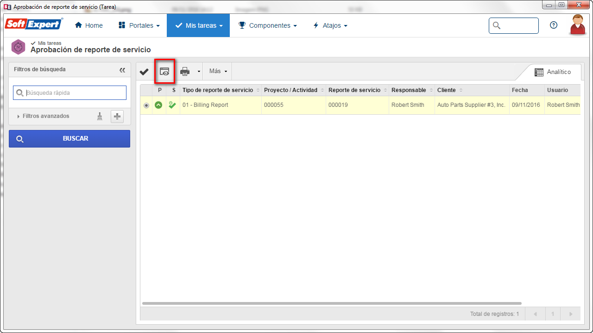Open the view data icon highlighted in red
The height and width of the screenshot is (333, 593).
164,72
